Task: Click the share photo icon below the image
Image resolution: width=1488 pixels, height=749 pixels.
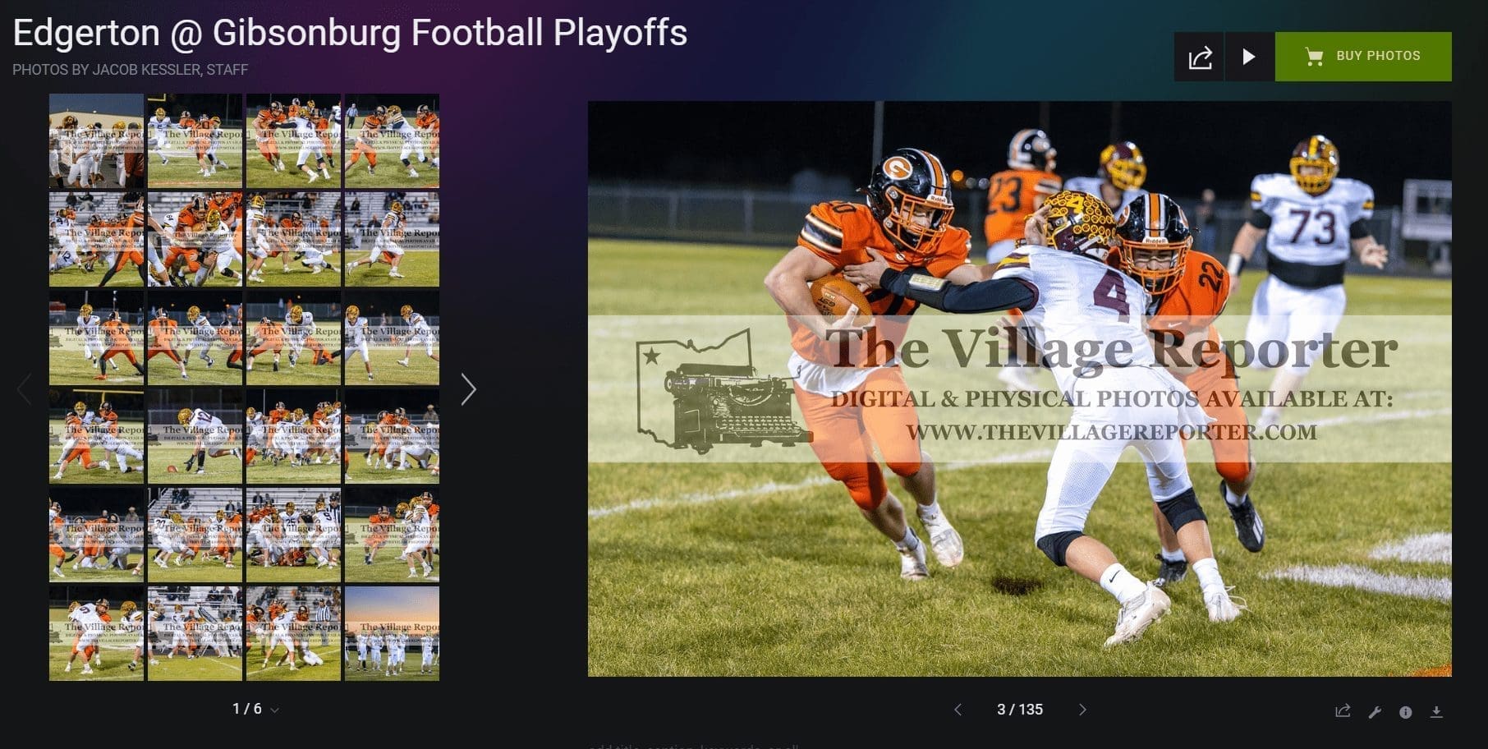Action: [1343, 711]
